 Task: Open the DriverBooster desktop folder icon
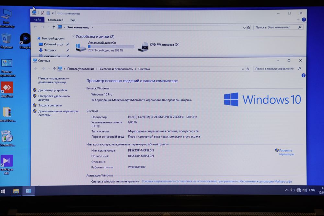coord(7,114)
